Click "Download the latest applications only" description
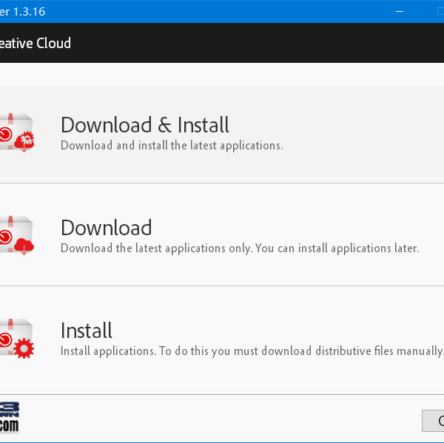 [155, 248]
